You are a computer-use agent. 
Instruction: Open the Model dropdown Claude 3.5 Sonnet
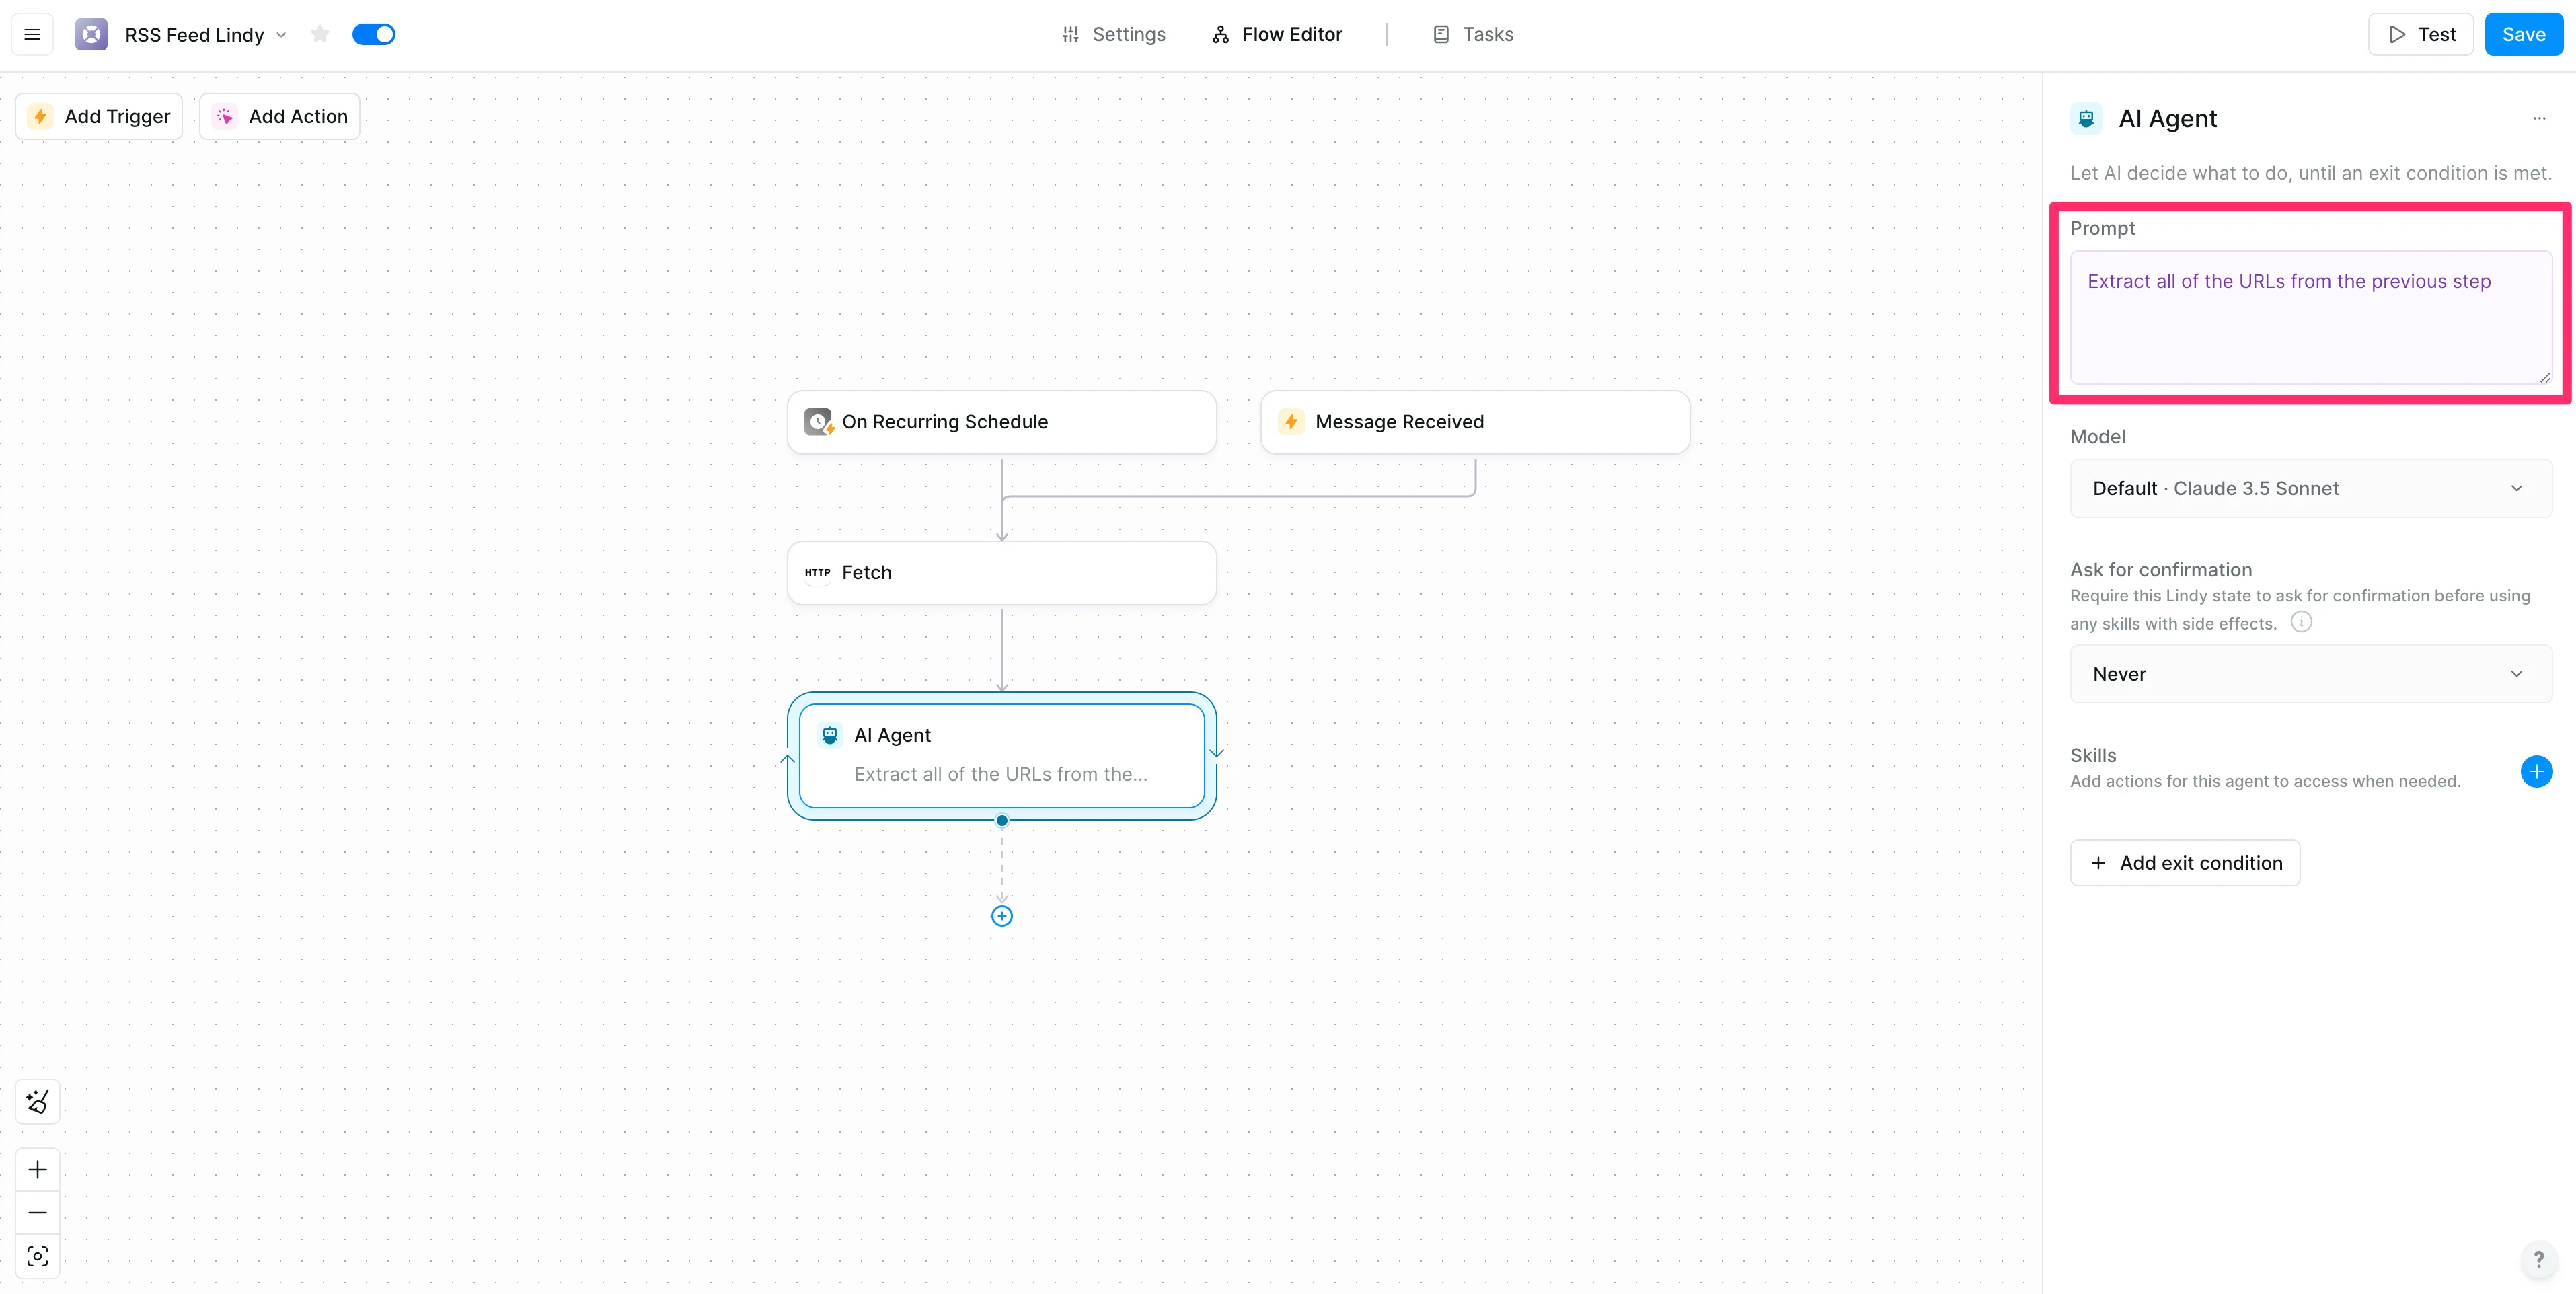coord(2309,488)
